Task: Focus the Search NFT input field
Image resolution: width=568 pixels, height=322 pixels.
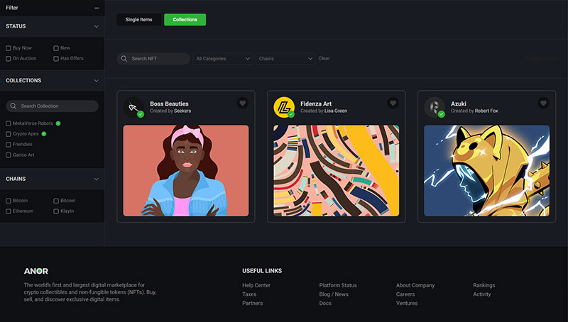Action: pyautogui.click(x=153, y=59)
